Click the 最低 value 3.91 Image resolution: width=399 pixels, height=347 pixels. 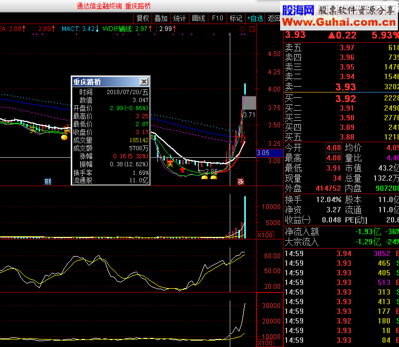(x=334, y=168)
